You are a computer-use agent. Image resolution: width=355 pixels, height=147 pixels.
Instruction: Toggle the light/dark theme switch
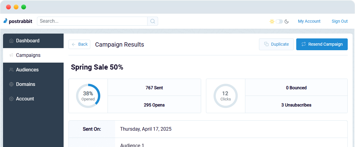pyautogui.click(x=279, y=21)
